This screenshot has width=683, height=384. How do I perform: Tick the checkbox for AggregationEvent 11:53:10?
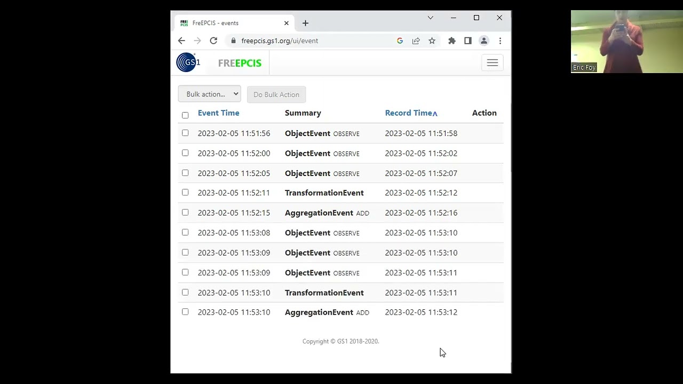pyautogui.click(x=185, y=312)
